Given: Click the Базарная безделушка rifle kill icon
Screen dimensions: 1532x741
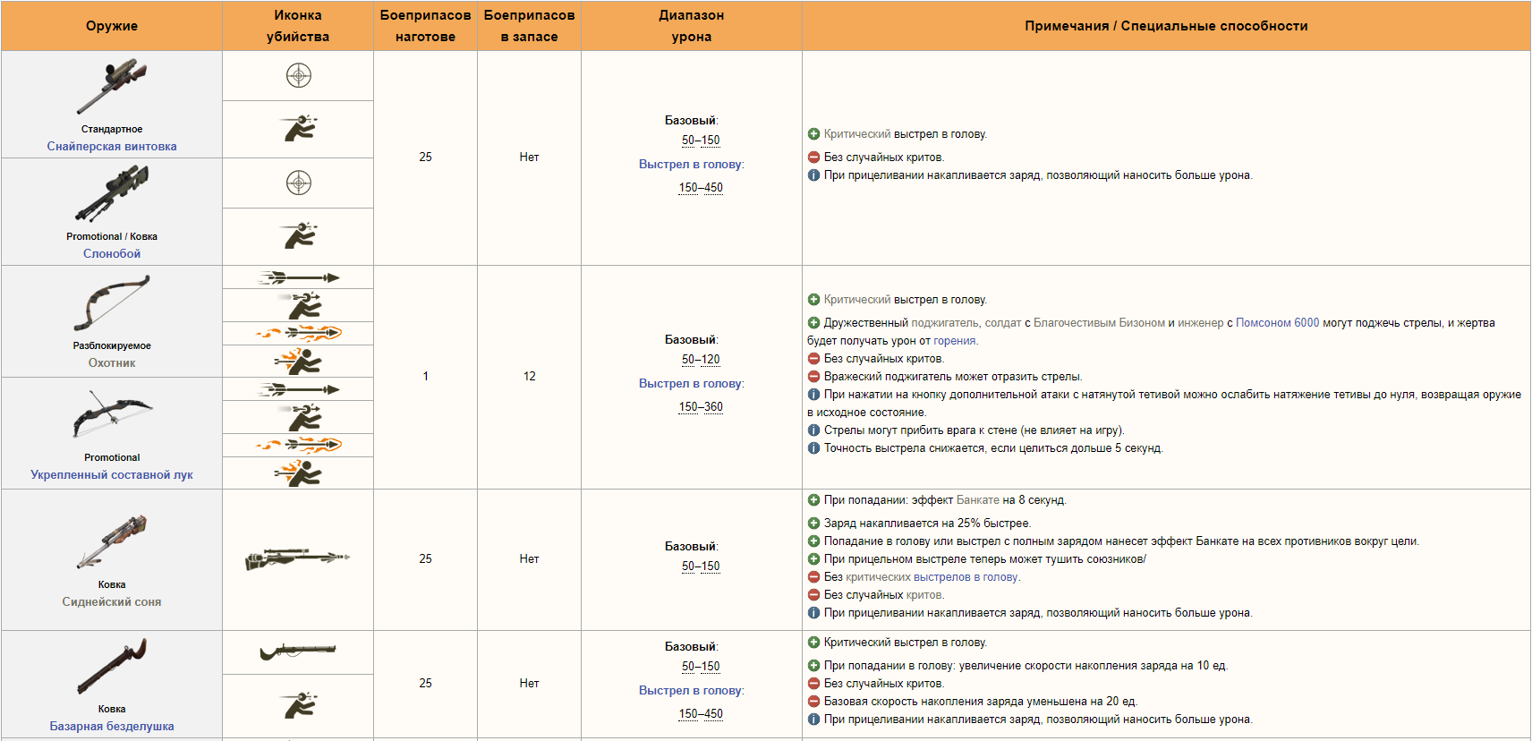Looking at the screenshot, I should pos(298,652).
